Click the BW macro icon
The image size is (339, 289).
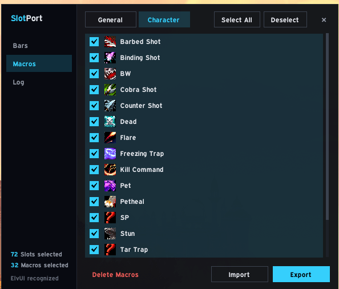click(110, 74)
